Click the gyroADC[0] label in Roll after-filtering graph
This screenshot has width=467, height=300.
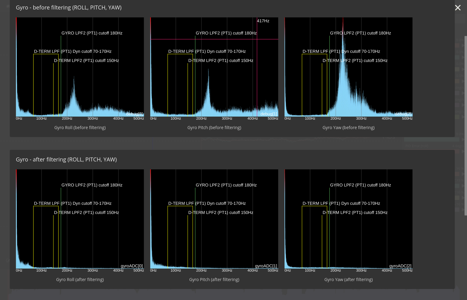(x=132, y=266)
